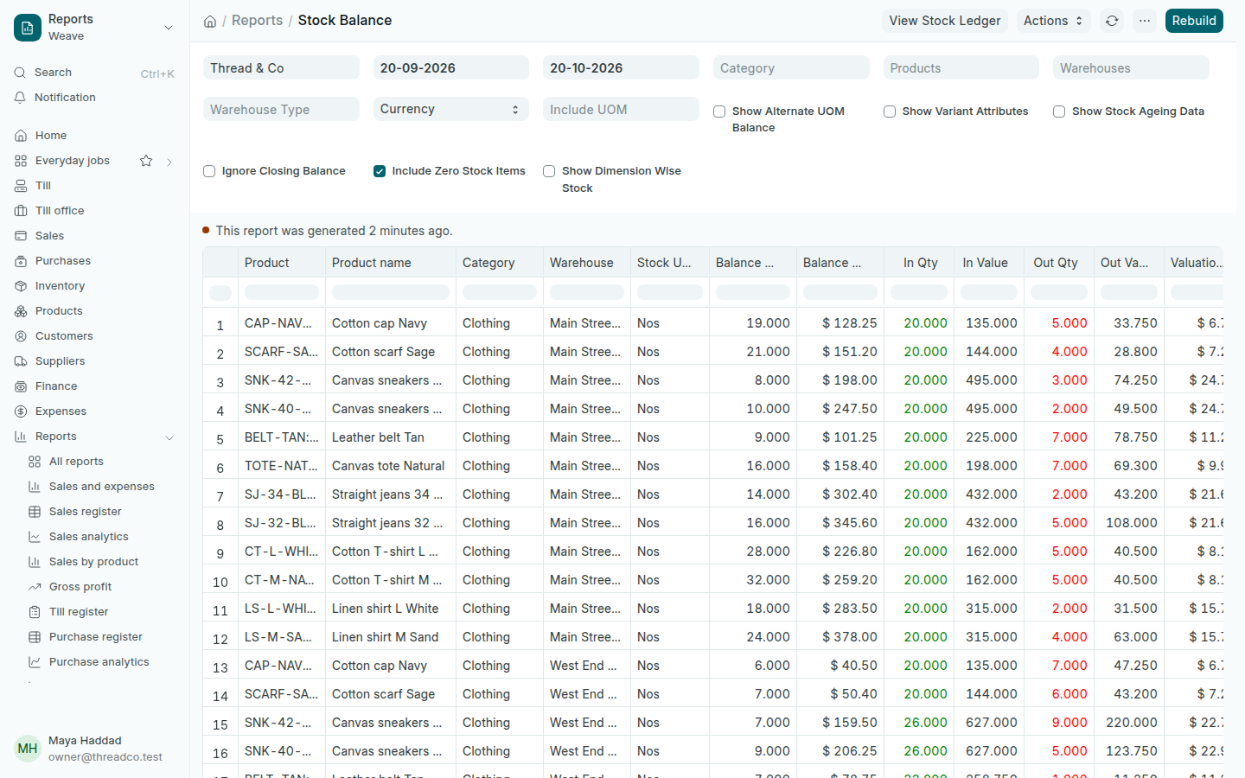Enable Show Variant Attributes checkbox

pyautogui.click(x=889, y=112)
